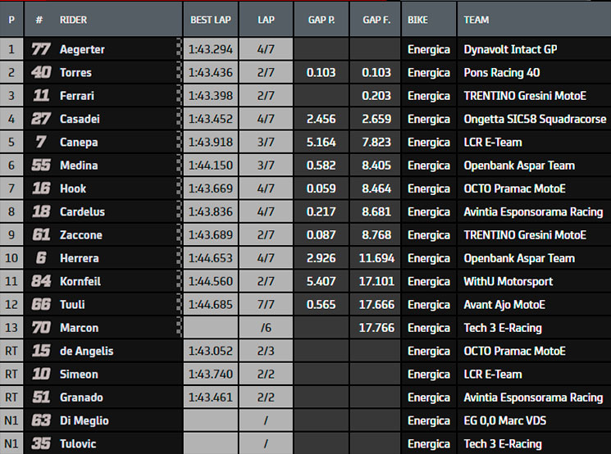Select Tuuli lap count 7/7 cell
The height and width of the screenshot is (454, 611).
(266, 305)
